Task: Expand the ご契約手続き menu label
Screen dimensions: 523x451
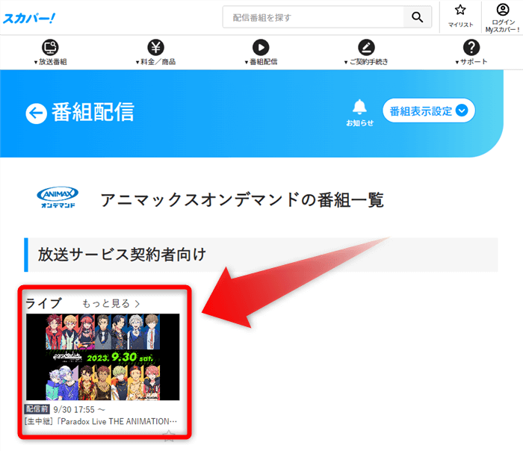Action: [x=366, y=62]
